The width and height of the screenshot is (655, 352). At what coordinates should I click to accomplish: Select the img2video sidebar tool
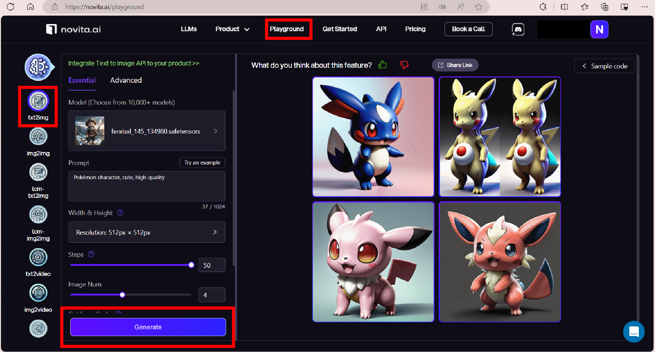click(38, 293)
